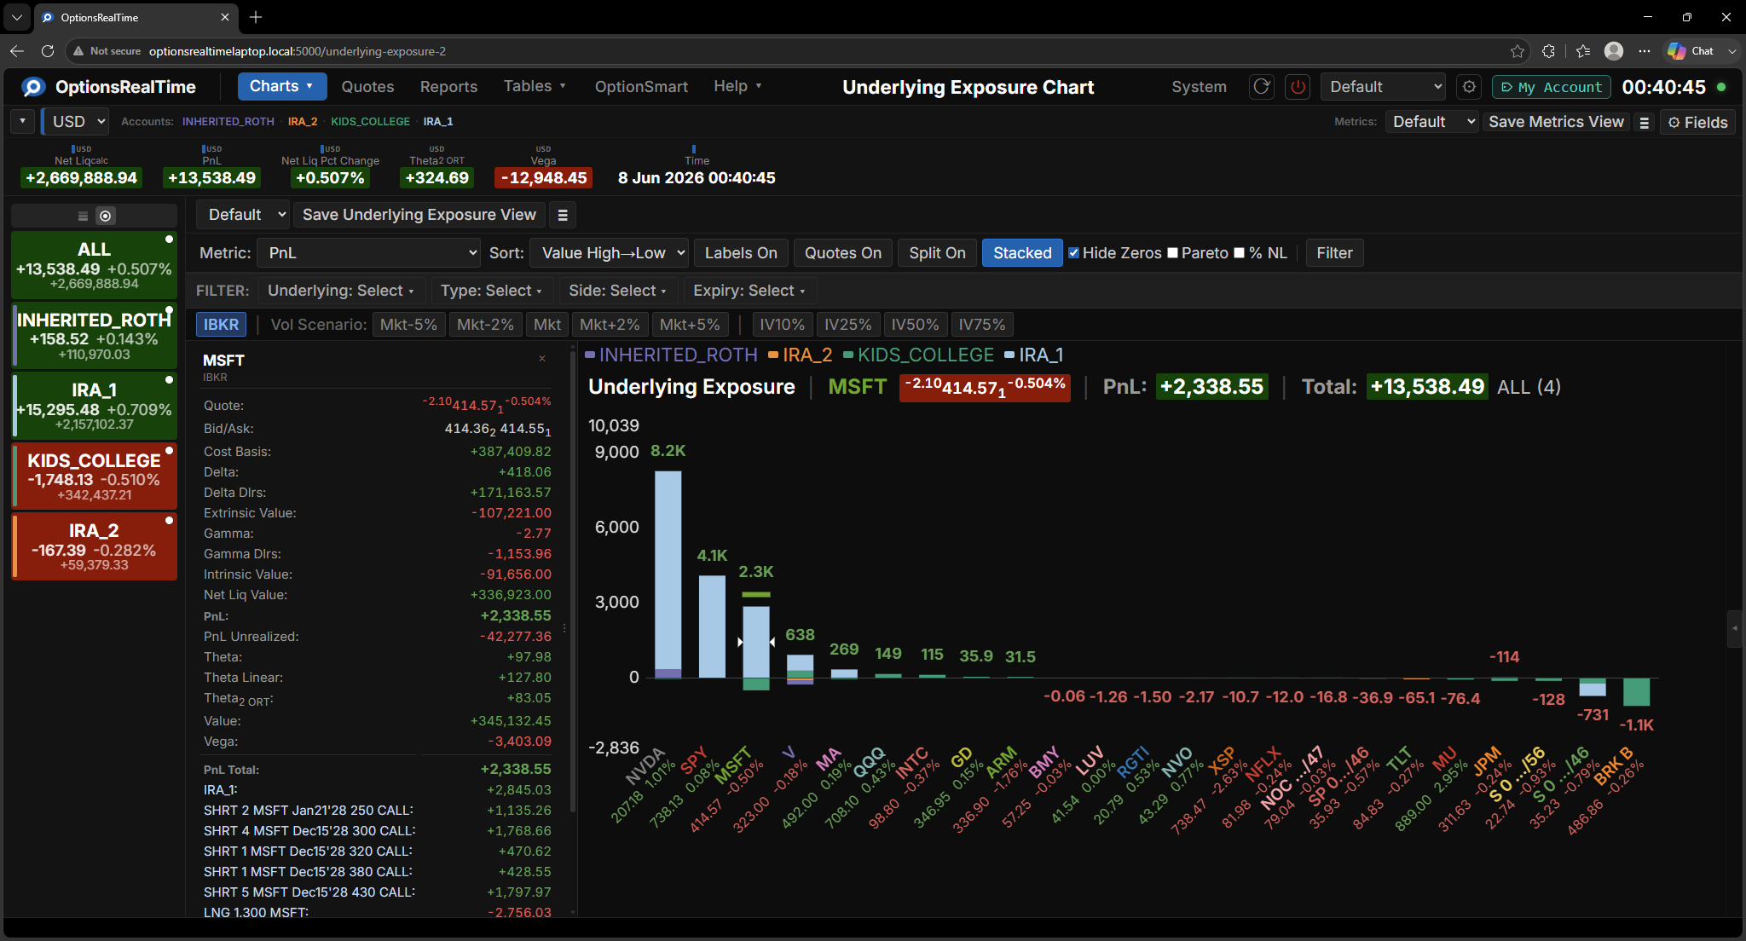Click the target icon above account cards
The image size is (1746, 941).
[106, 216]
